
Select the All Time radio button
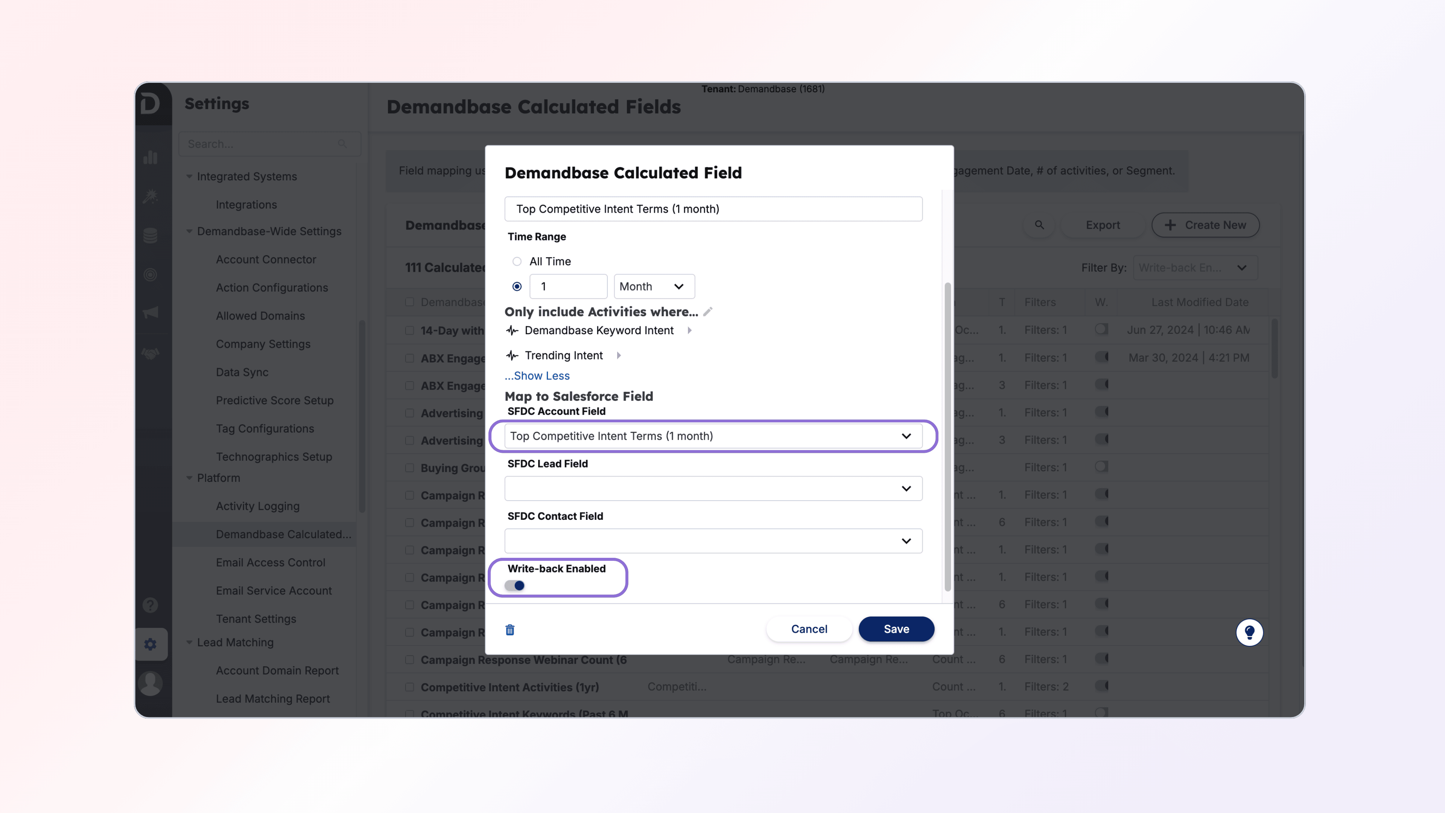tap(517, 262)
